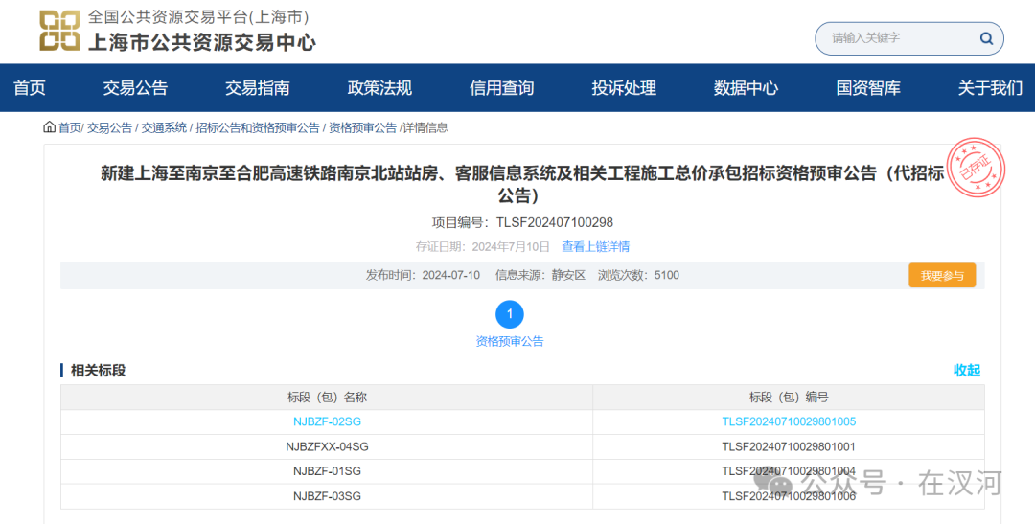Open the 首页 navigation menu item
The height and width of the screenshot is (524, 1035).
click(x=30, y=88)
